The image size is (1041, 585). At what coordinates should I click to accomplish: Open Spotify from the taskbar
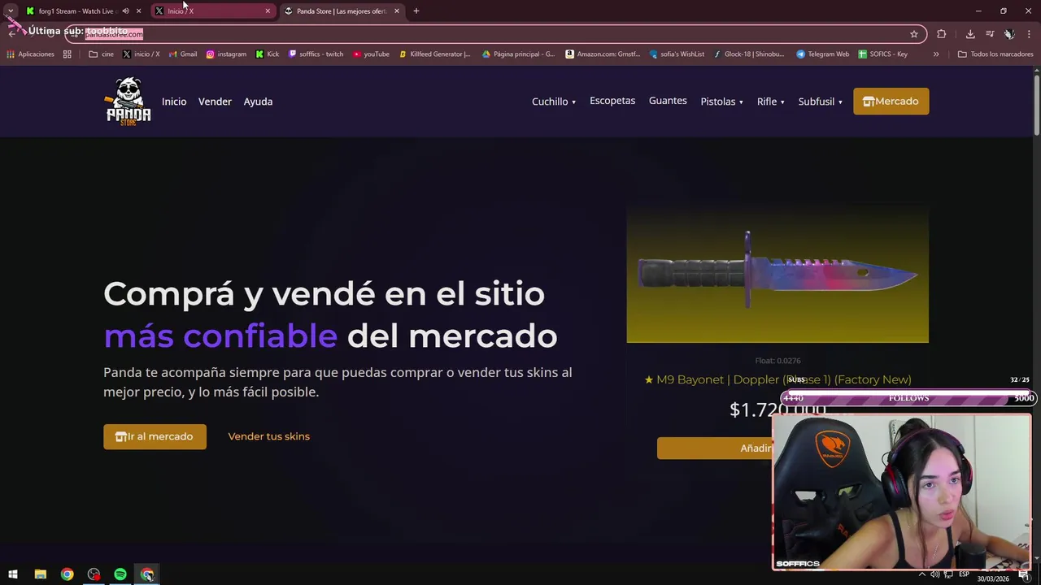pos(120,574)
